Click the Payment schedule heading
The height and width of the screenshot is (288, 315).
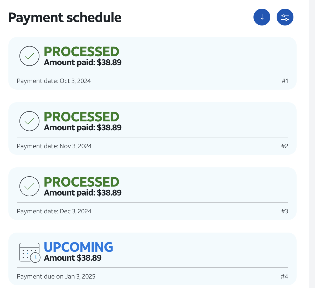(x=65, y=18)
